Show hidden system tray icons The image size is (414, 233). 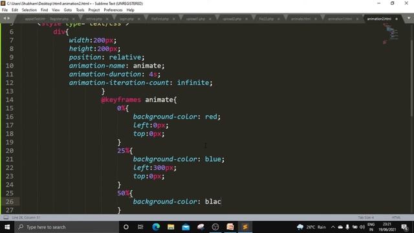[x=332, y=227]
